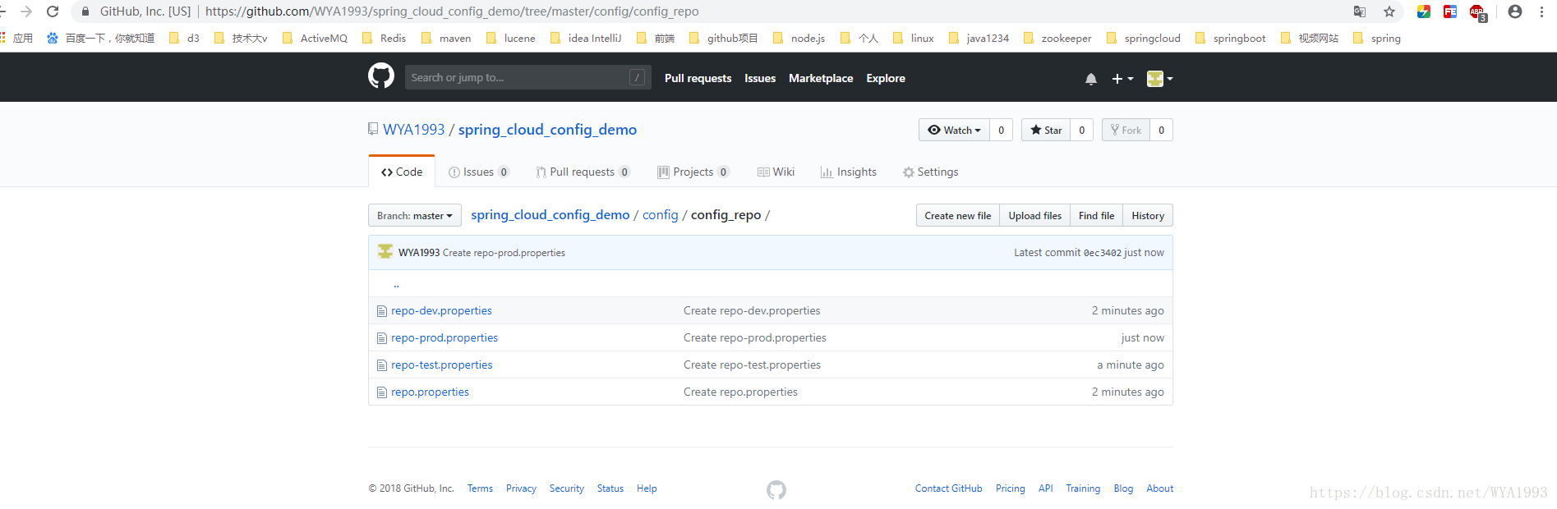Click the colorful extension icon beside the star
Screen dimensions: 1557x509
1424,11
